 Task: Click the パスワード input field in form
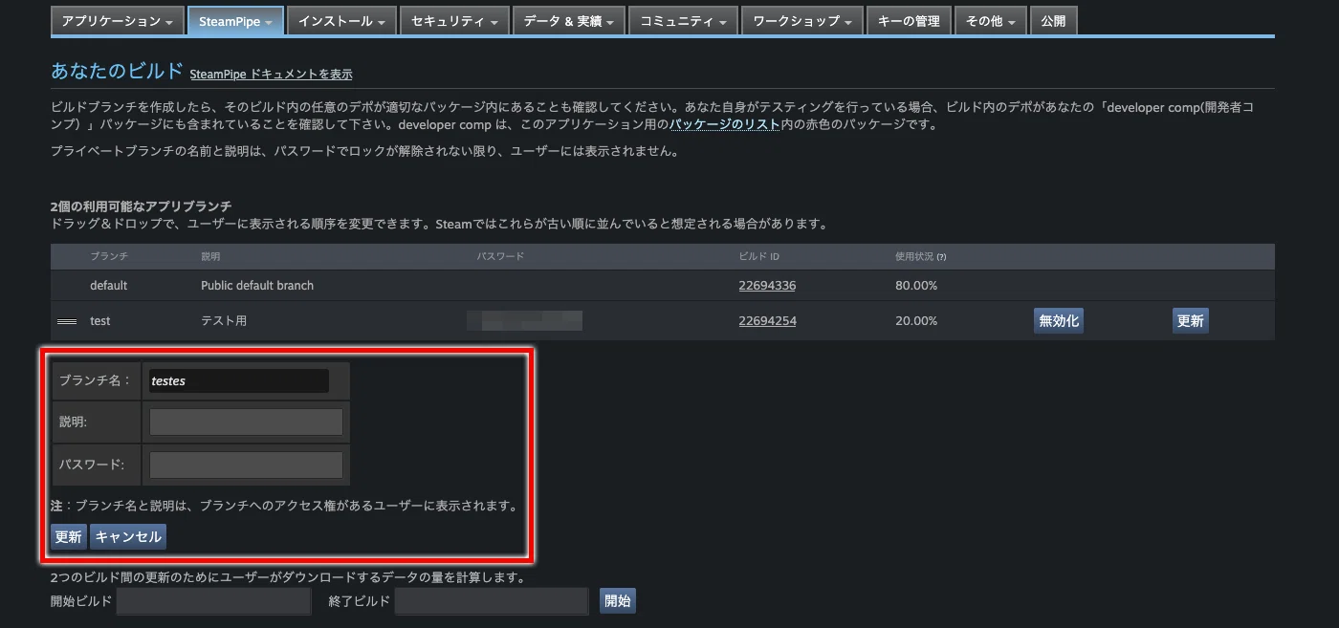pos(246,465)
